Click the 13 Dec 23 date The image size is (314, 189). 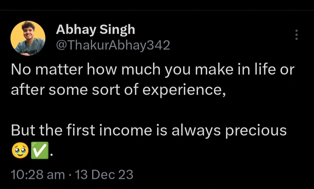pos(104,175)
